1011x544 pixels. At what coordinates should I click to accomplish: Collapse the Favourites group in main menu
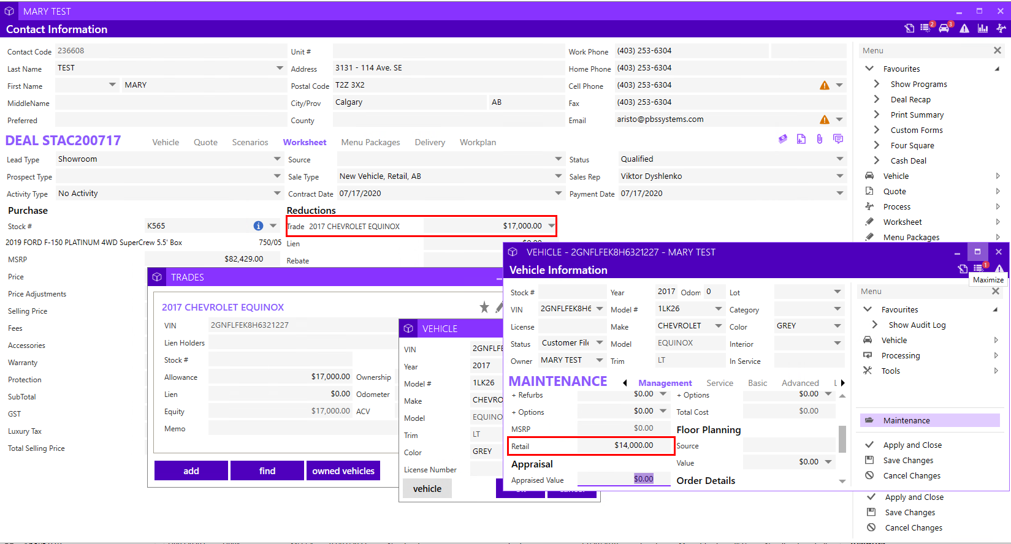pos(869,69)
